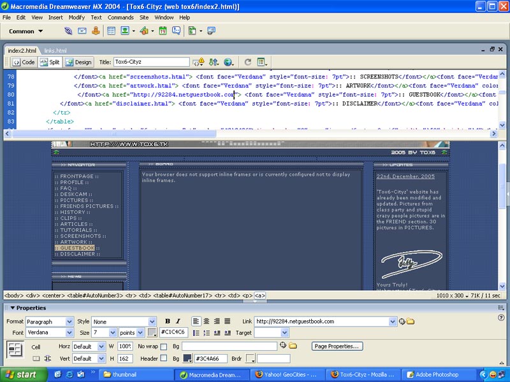Select table#AutoNumber17 in the tag selector

click(x=183, y=295)
